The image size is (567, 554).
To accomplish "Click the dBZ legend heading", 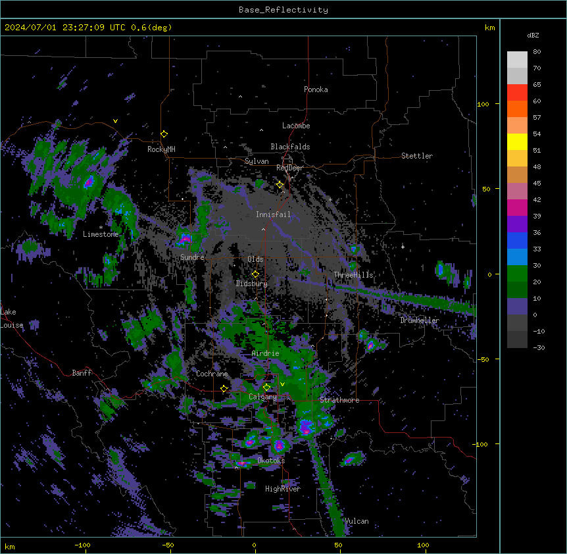I will (x=533, y=36).
